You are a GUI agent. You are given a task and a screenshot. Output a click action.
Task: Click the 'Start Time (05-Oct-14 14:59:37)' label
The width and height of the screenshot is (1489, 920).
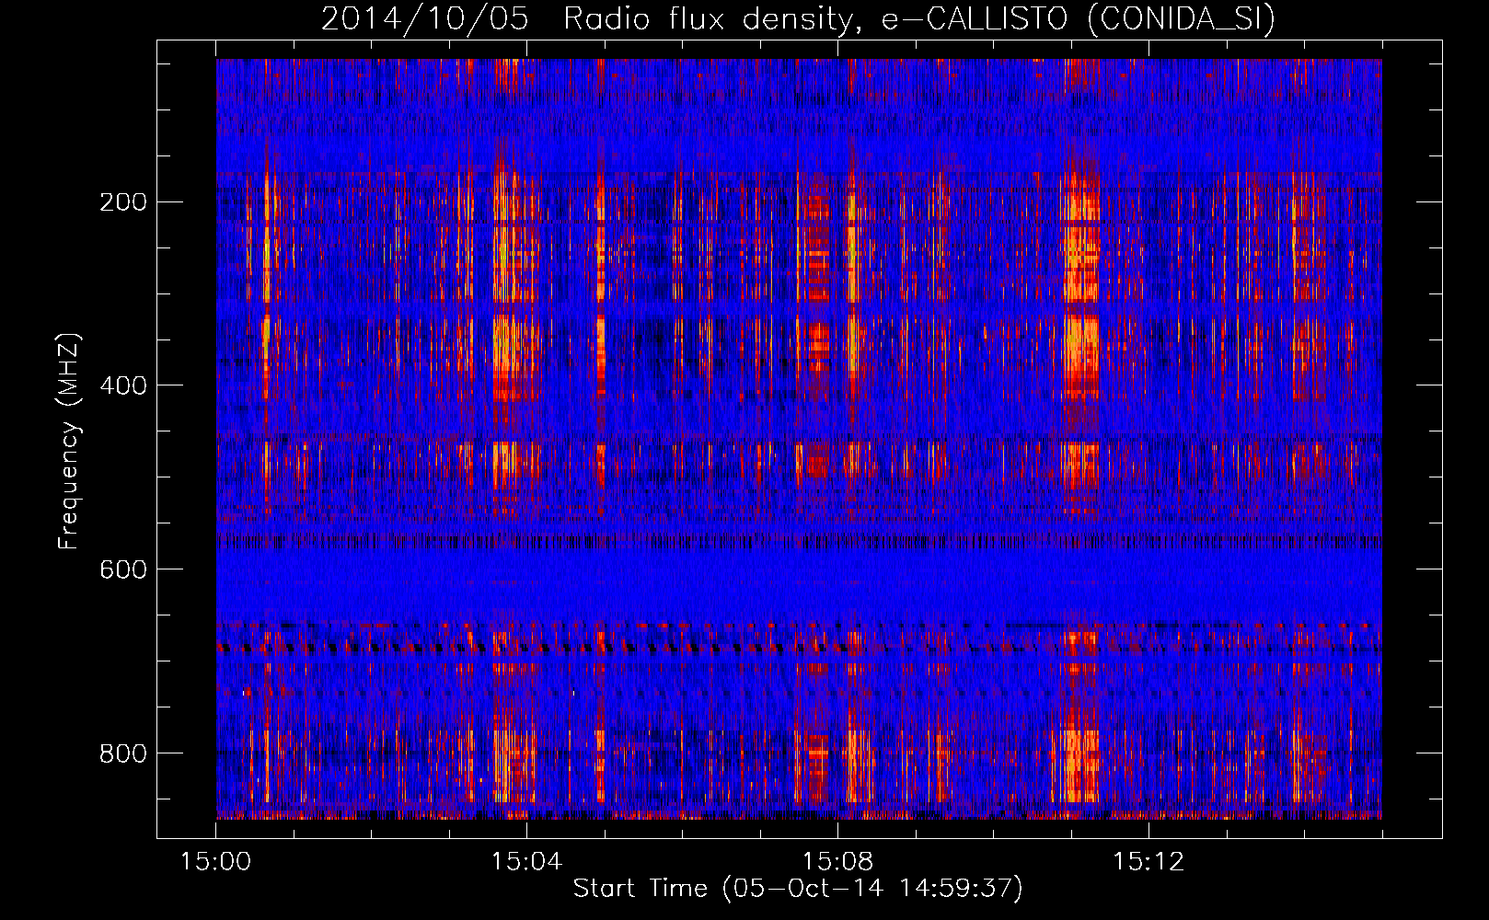click(x=798, y=889)
